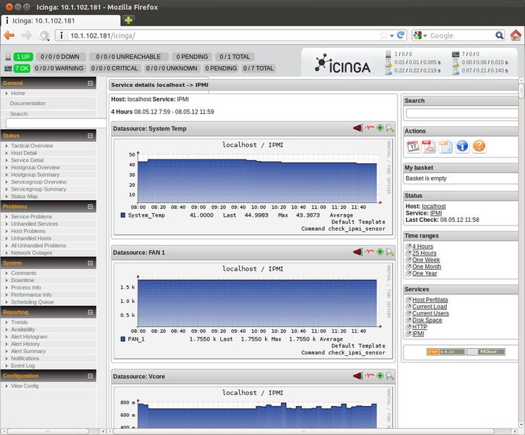Add FAN 1 graph to basket
This screenshot has height=435, width=525.
pos(379,252)
